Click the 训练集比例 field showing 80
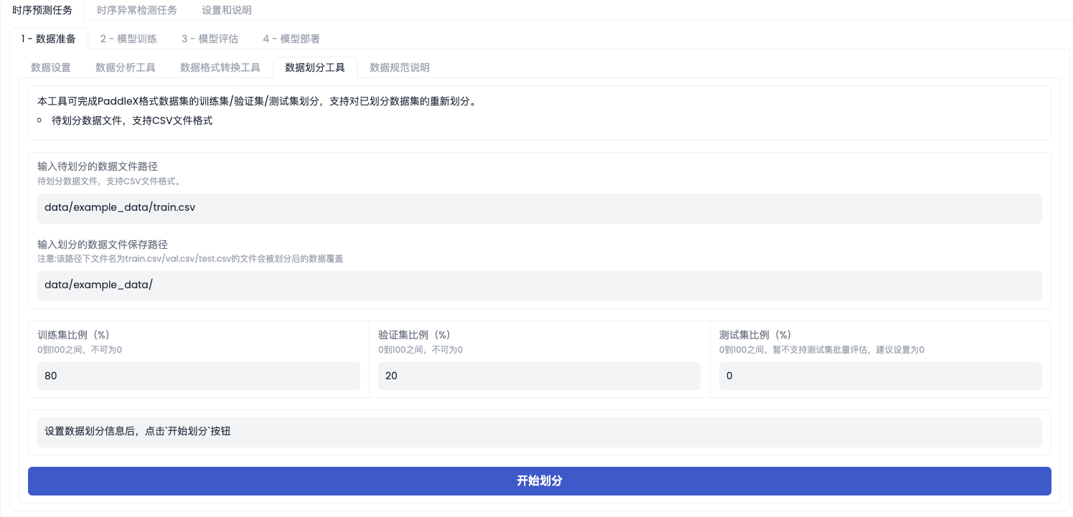The width and height of the screenshot is (1073, 517). tap(197, 375)
